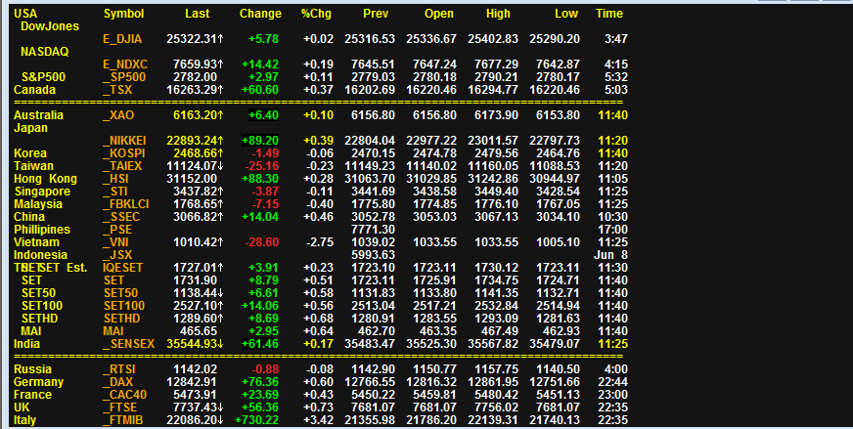
Task: Click the %Chg column header
Action: [316, 14]
